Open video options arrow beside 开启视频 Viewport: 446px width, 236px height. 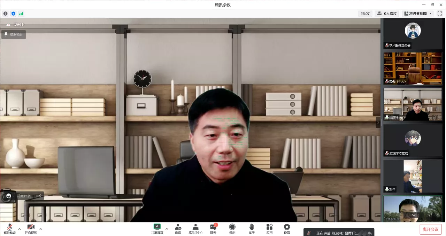tap(41, 229)
